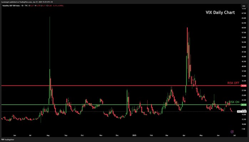Click the Feb label on time axis

pos(151,136)
